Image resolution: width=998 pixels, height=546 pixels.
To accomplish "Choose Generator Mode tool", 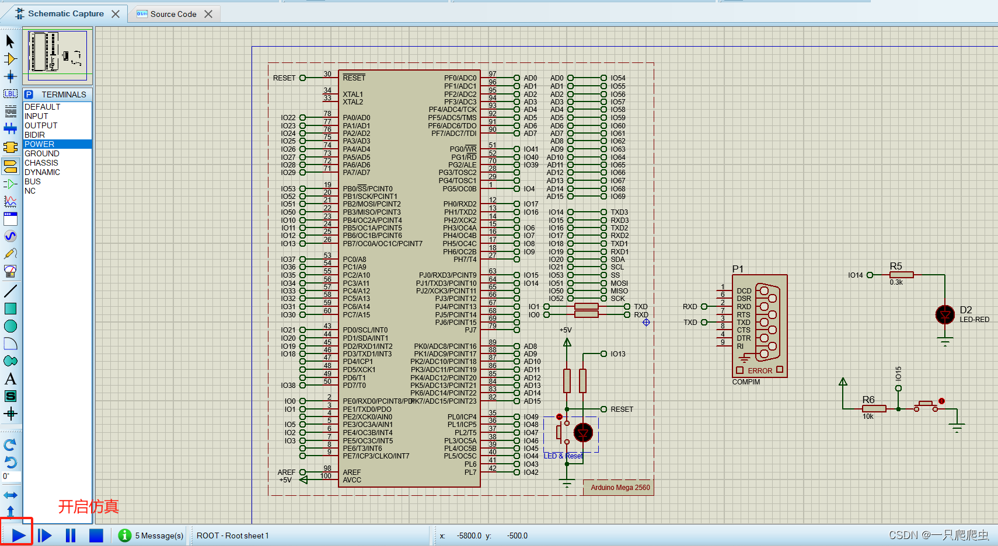I will 10,236.
